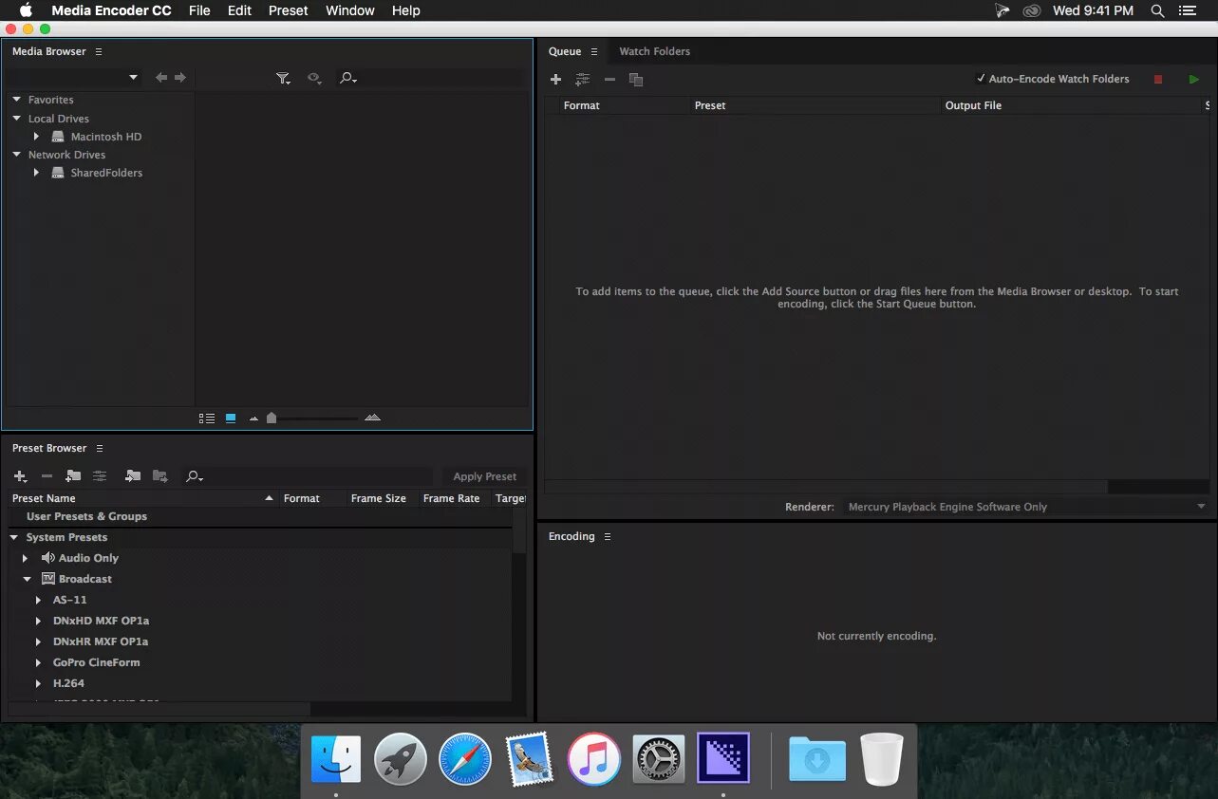
Task: Expand the DNxHD MXF OP1a folder
Action: pos(38,621)
